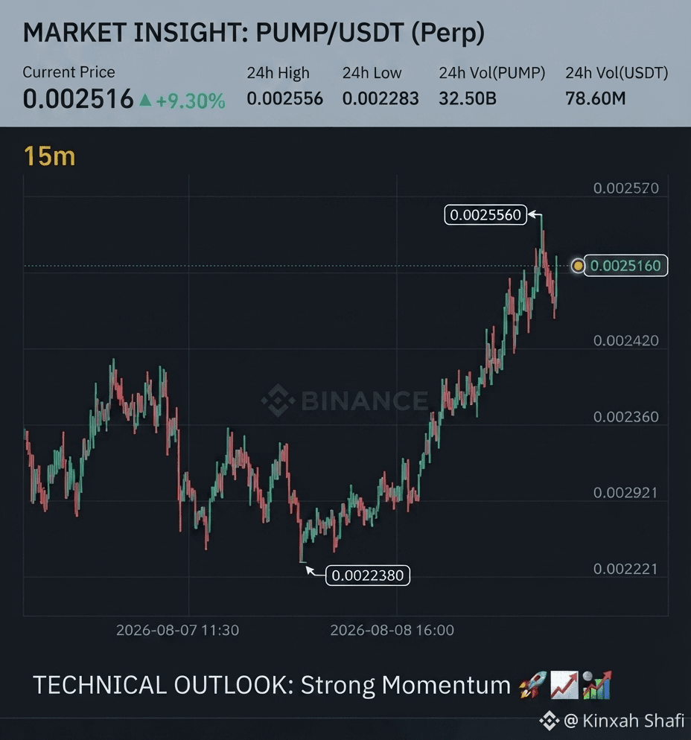
Task: Click the red rising chart emoji
Action: pos(564,685)
